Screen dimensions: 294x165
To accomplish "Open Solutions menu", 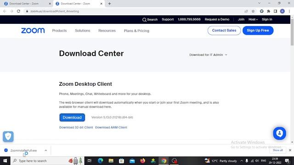I will 83,31.
